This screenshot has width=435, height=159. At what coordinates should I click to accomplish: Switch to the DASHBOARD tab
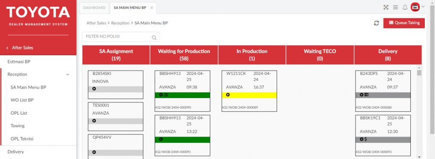point(94,8)
